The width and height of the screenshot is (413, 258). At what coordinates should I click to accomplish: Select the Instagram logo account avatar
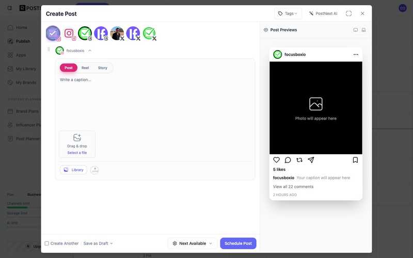pos(69,34)
